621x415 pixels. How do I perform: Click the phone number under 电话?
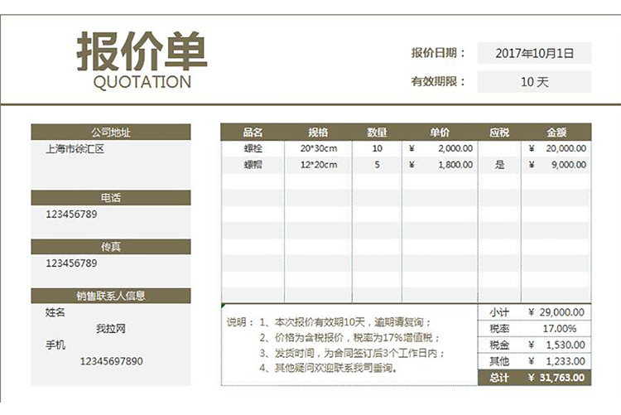click(71, 215)
